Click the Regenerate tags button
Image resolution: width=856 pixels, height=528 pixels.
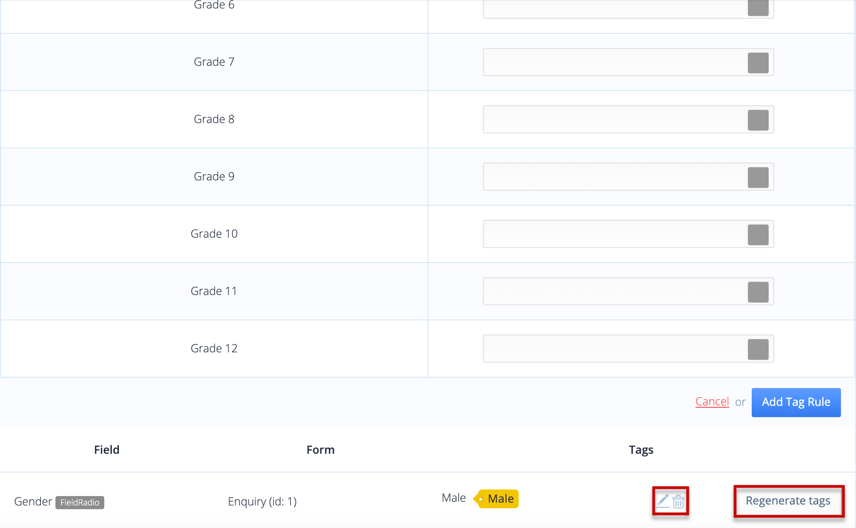click(788, 501)
